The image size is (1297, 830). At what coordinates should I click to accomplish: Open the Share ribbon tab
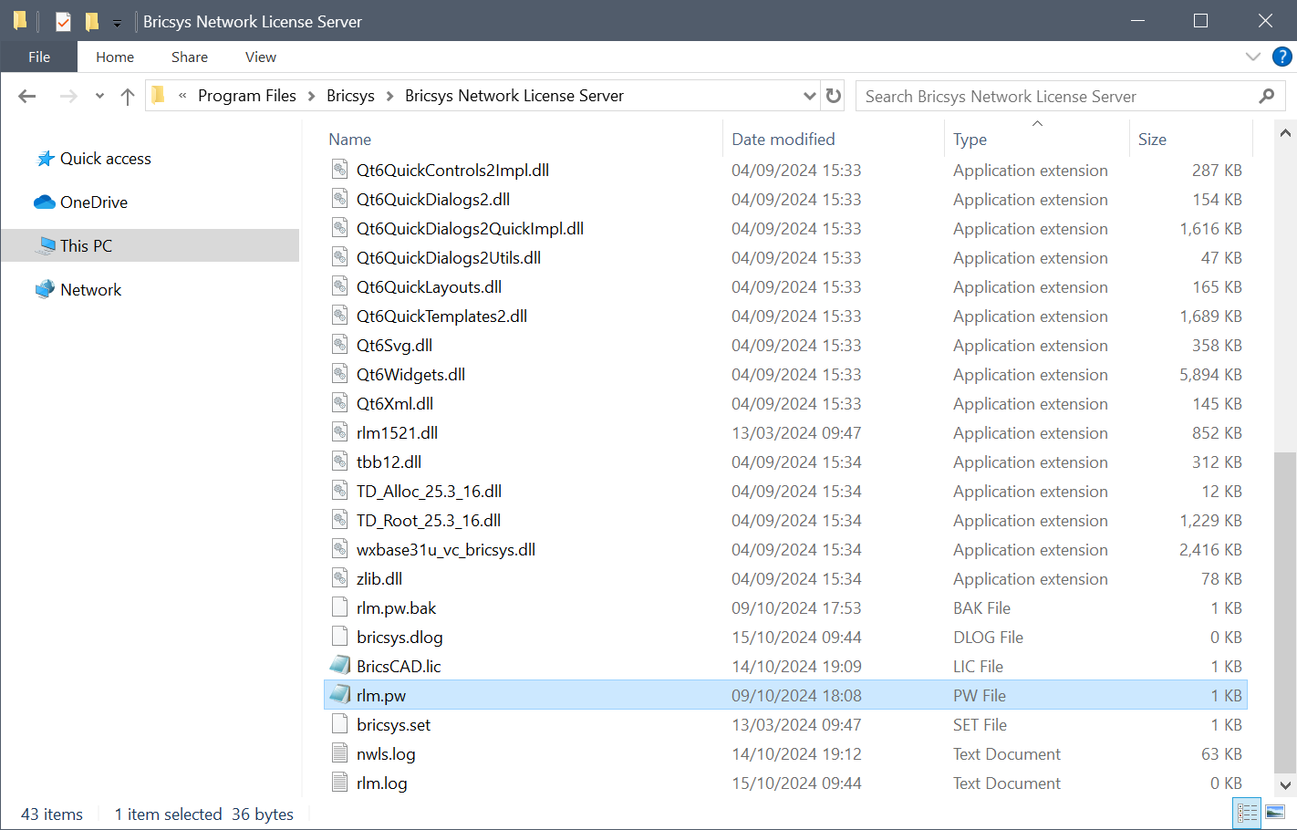[x=190, y=57]
